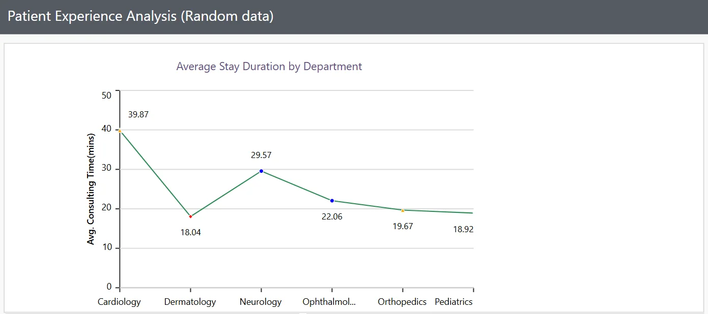This screenshot has width=708, height=314.
Task: Click the chart title Average Stay Duration by Department
Action: click(x=269, y=66)
